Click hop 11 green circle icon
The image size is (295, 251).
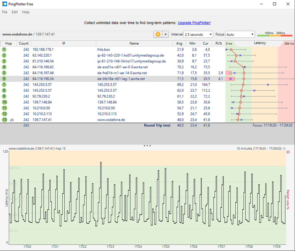click(x=4, y=108)
